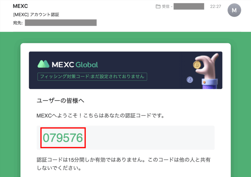The width and height of the screenshot is (251, 177).
Task: Click the anti-phishing code notice box
Action: tap(92, 76)
